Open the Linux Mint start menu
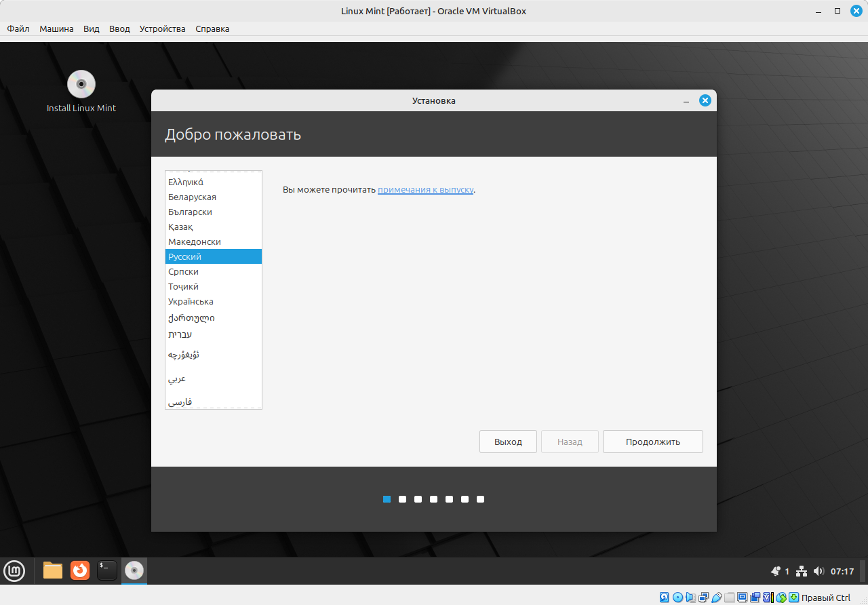Image resolution: width=868 pixels, height=605 pixels. click(x=14, y=570)
